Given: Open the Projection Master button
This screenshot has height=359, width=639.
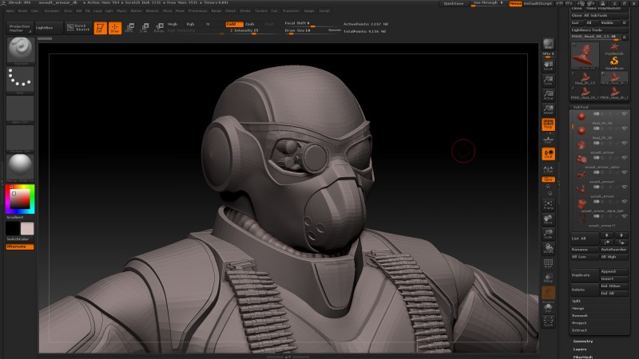Looking at the screenshot, I should tap(19, 28).
